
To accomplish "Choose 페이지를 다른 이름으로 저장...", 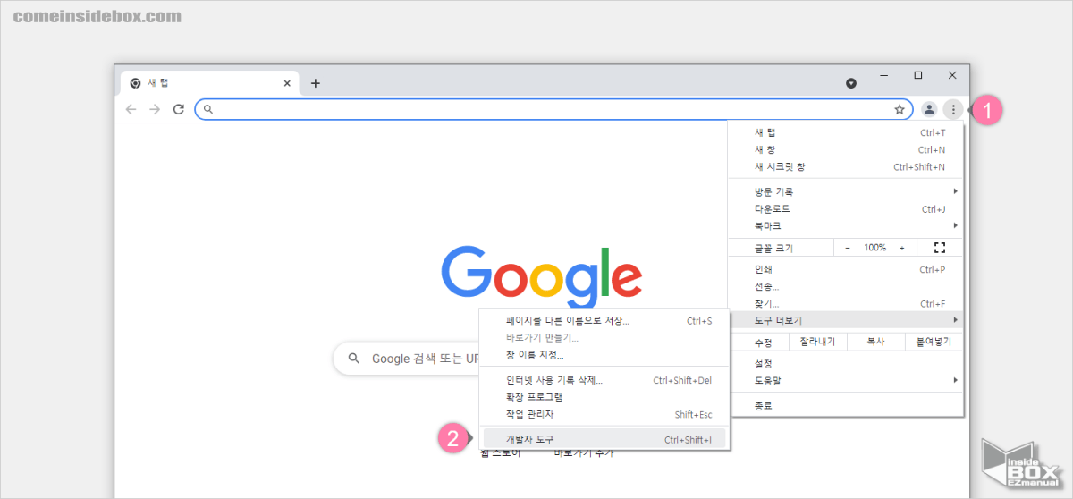I will (x=604, y=320).
